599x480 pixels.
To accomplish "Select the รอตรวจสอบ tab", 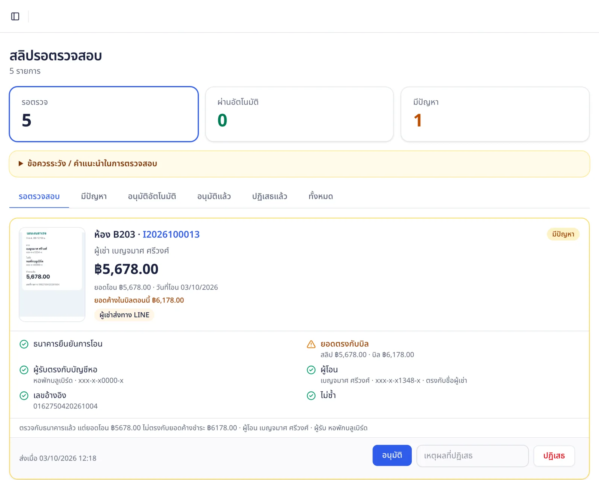I will click(x=39, y=197).
